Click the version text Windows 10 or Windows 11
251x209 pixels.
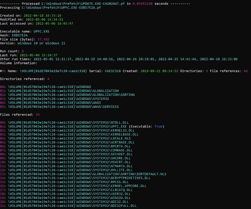coord(41,43)
